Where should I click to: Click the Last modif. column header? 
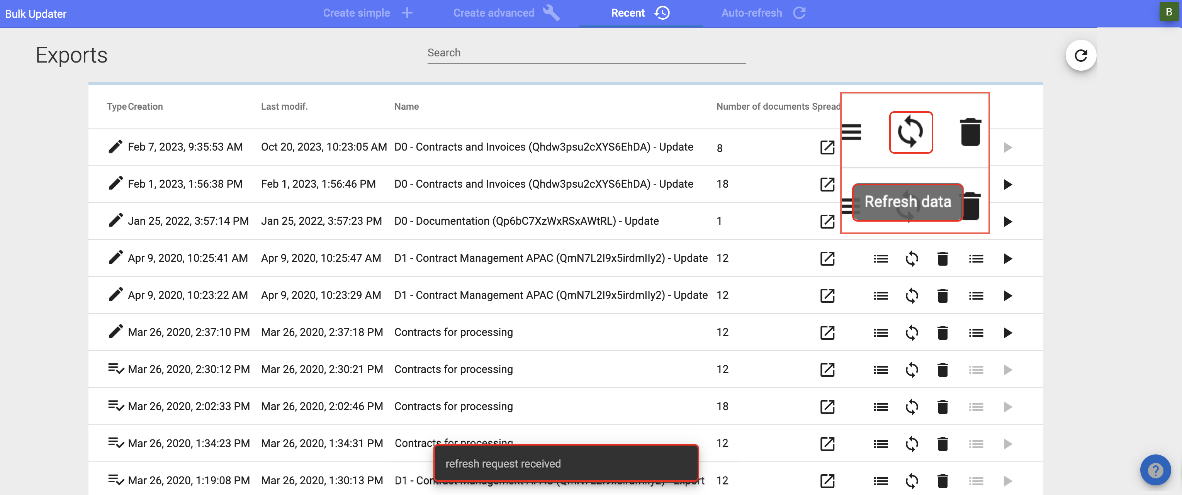click(x=284, y=107)
